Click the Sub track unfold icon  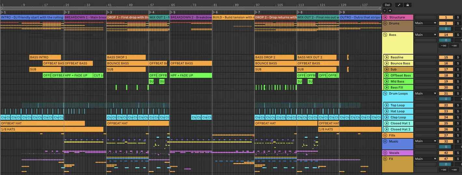click(x=387, y=69)
